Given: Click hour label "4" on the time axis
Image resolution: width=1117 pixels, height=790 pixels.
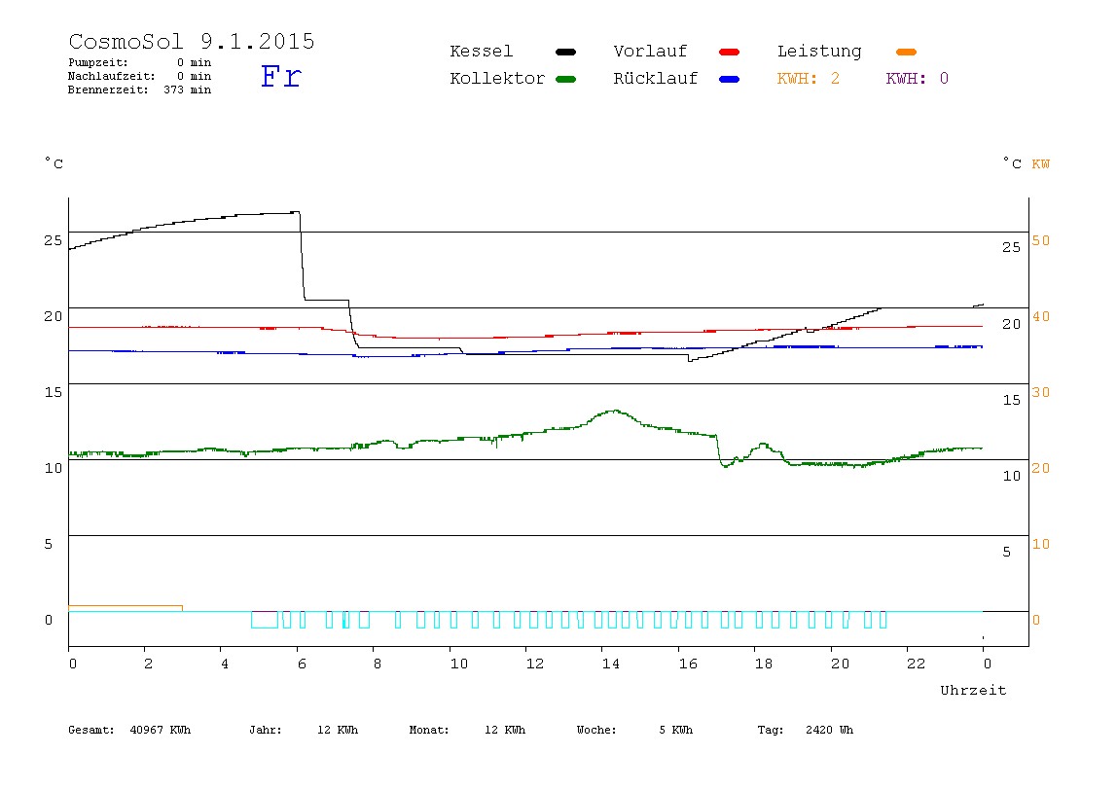Looking at the screenshot, I should (225, 664).
